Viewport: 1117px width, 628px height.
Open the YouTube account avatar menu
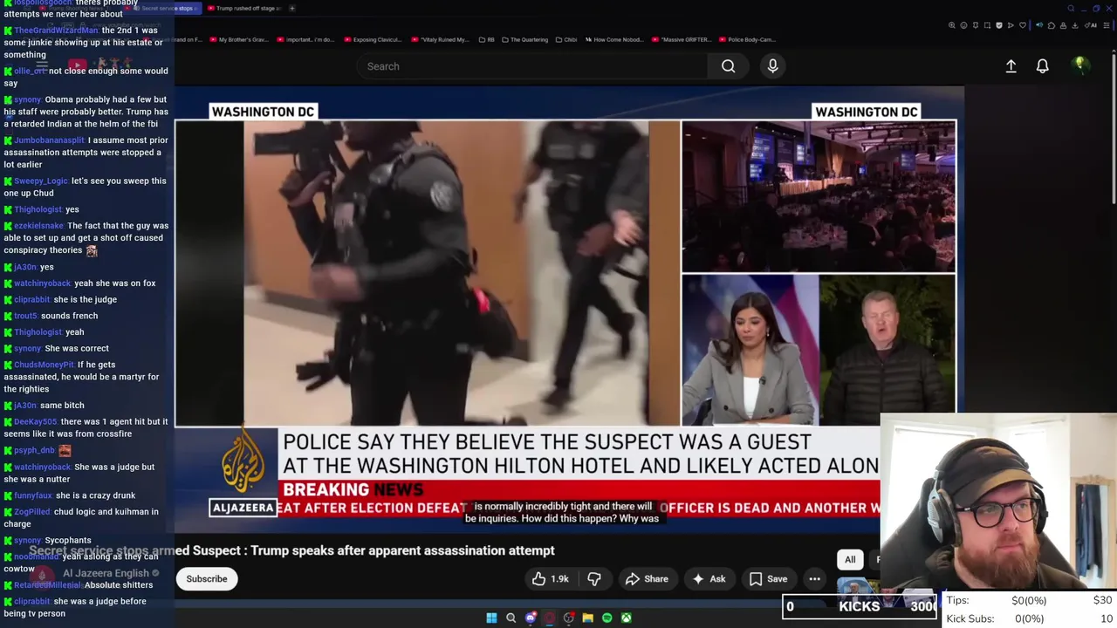coord(1079,65)
